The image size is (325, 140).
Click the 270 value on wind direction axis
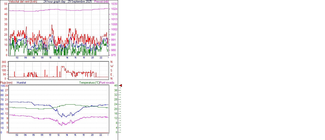click(x=4, y=66)
